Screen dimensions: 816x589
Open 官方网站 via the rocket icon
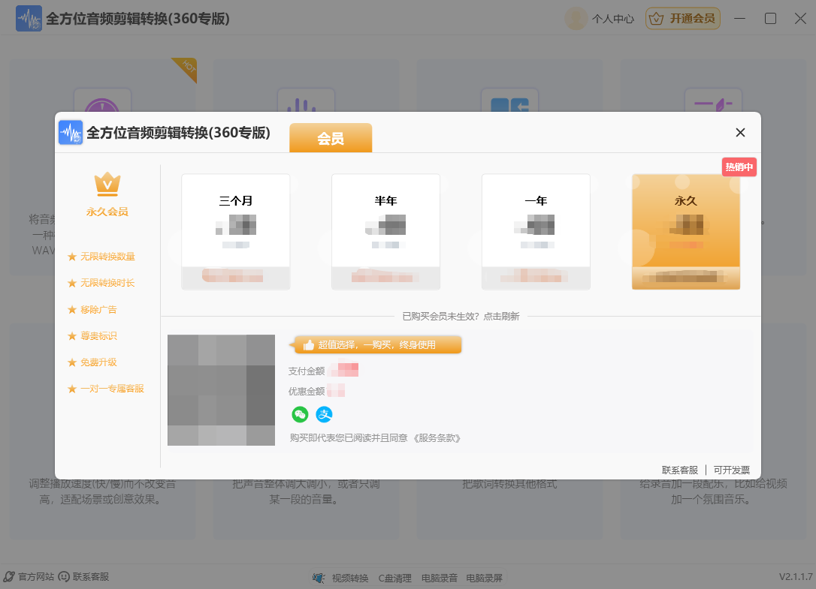click(x=9, y=578)
